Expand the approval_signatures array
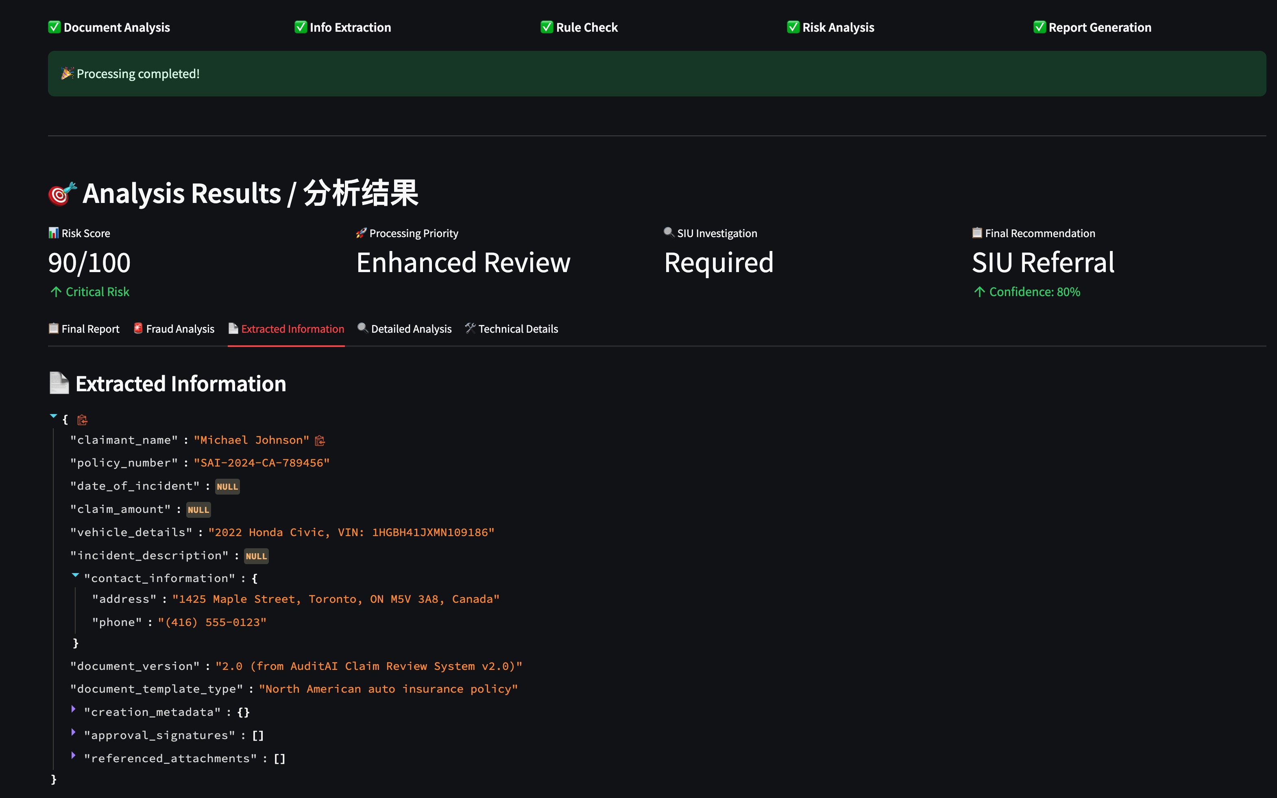Image resolution: width=1277 pixels, height=798 pixels. pyautogui.click(x=73, y=732)
